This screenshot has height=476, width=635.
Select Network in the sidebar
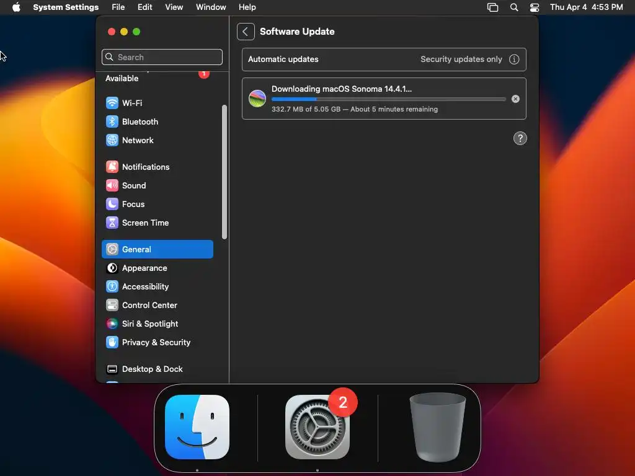(157, 140)
